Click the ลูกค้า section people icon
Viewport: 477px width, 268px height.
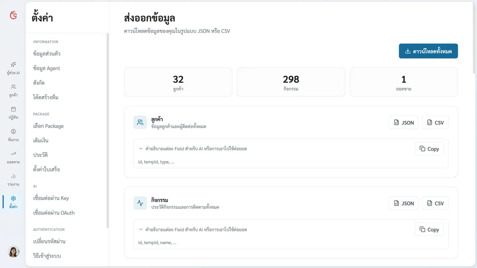(140, 122)
